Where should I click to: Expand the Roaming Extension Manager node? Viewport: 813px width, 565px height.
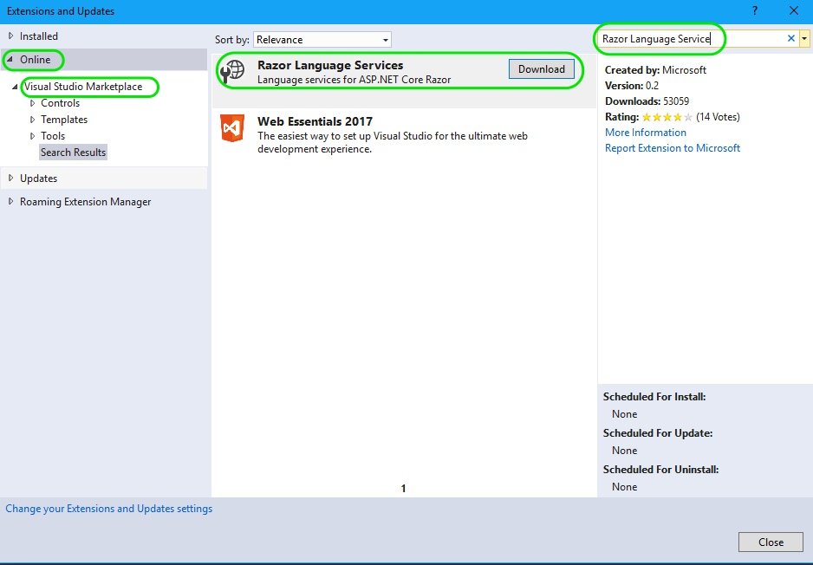point(10,201)
